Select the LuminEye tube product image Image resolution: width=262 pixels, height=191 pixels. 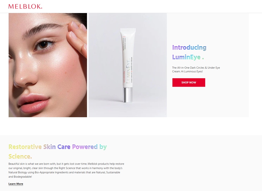pyautogui.click(x=128, y=65)
